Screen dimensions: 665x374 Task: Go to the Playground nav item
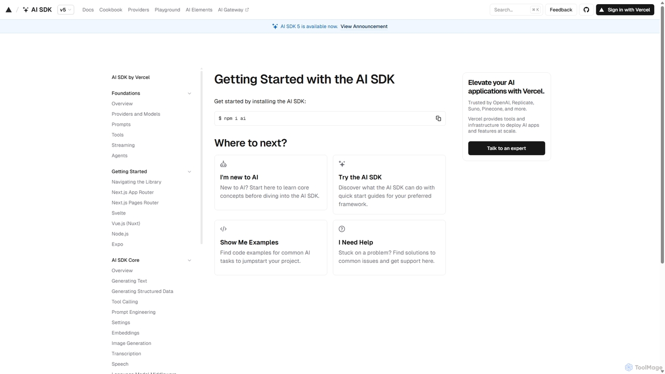(167, 10)
